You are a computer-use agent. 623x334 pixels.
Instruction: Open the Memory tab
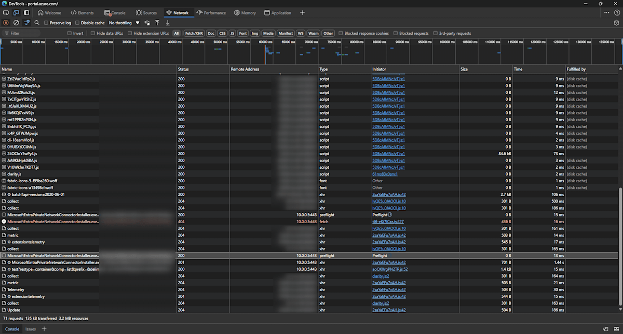[x=245, y=12]
